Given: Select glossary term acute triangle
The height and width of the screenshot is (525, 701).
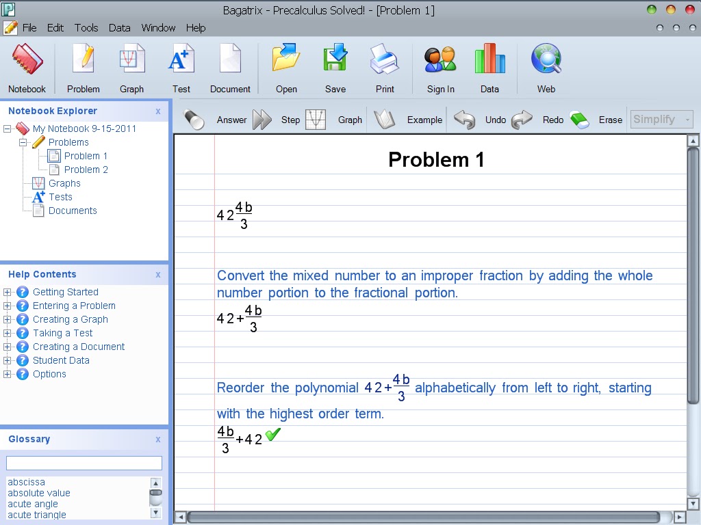Looking at the screenshot, I should click(37, 515).
